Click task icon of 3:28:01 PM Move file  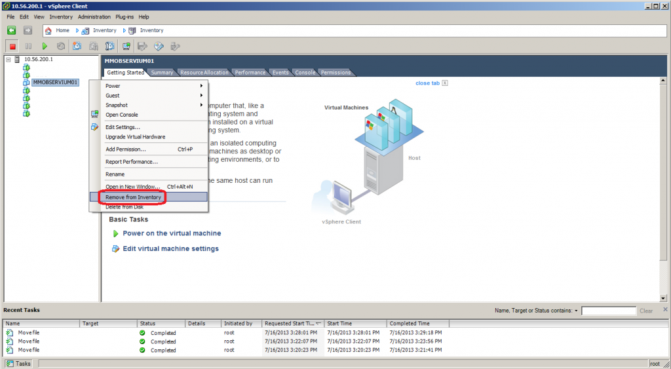9,332
